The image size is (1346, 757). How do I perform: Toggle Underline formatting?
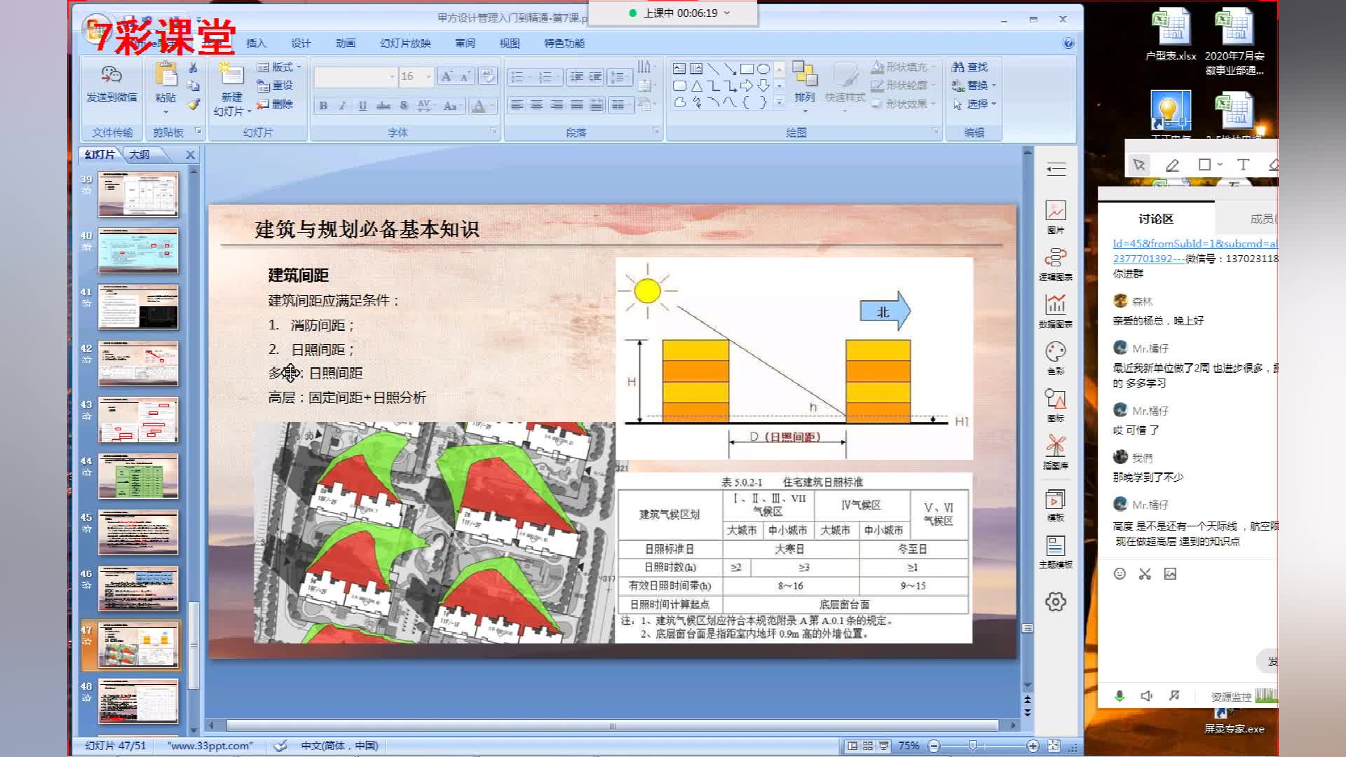tap(362, 106)
